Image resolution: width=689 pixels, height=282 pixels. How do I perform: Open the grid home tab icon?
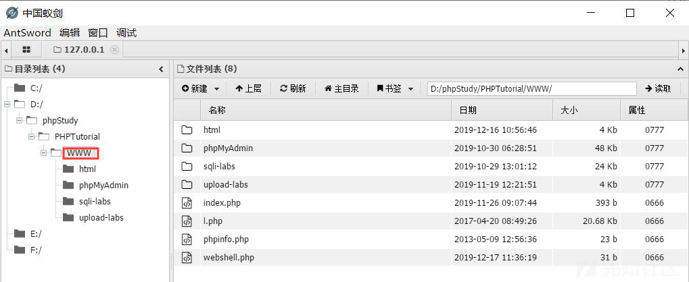pos(26,50)
